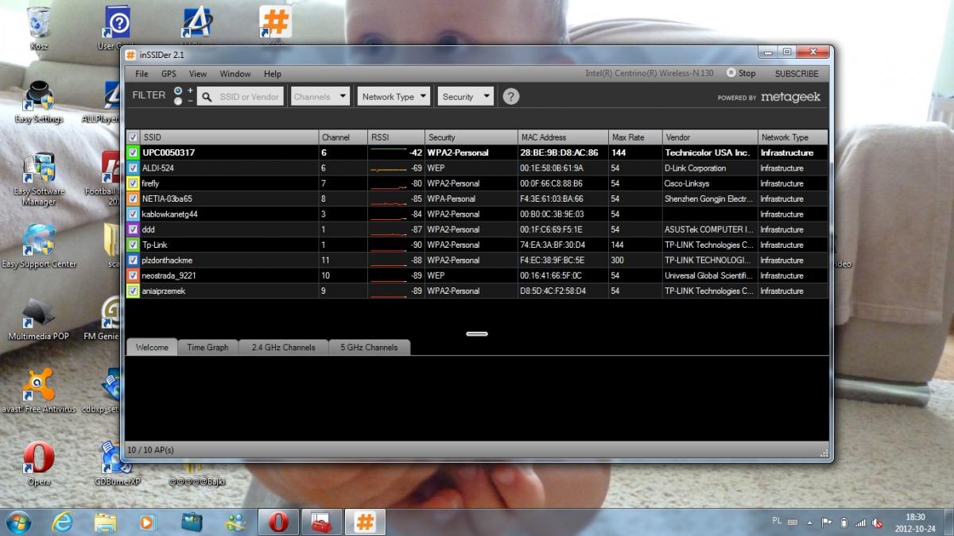Click the 10 / 10 AP(s) status text
Viewport: 954px width, 536px height.
click(x=150, y=449)
